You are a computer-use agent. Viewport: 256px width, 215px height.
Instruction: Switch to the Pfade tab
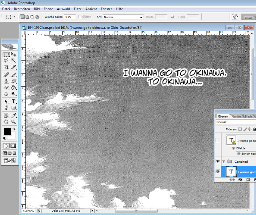(x=248, y=116)
